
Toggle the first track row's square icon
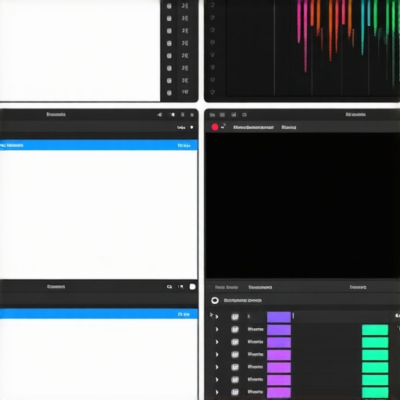click(x=235, y=316)
